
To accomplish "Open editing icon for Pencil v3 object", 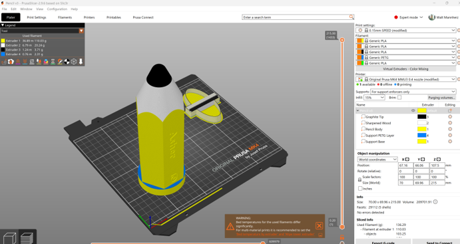I will click(450, 111).
